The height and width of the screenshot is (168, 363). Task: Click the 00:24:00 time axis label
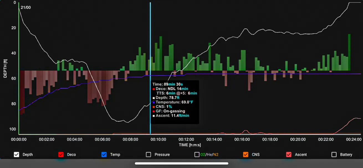(354, 139)
